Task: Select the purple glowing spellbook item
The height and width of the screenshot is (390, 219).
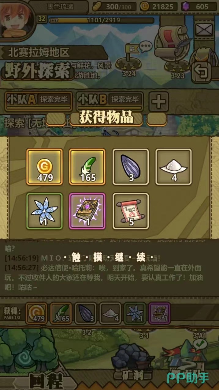Action: tap(87, 211)
